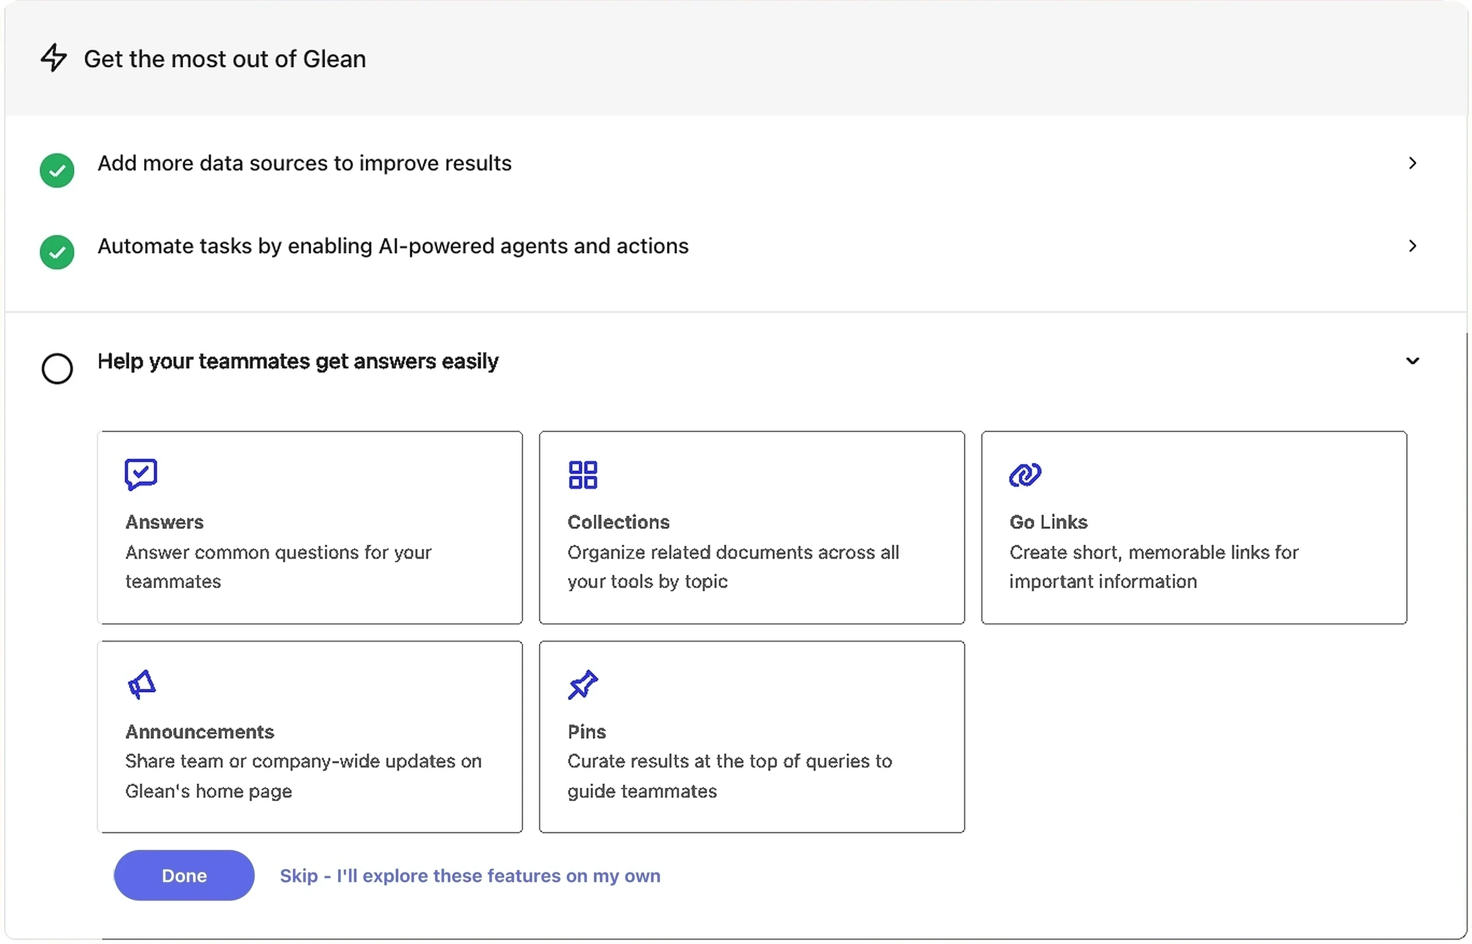Click green checkmark beside Add more data sources
Viewport: 1472px width, 944px height.
pyautogui.click(x=57, y=170)
